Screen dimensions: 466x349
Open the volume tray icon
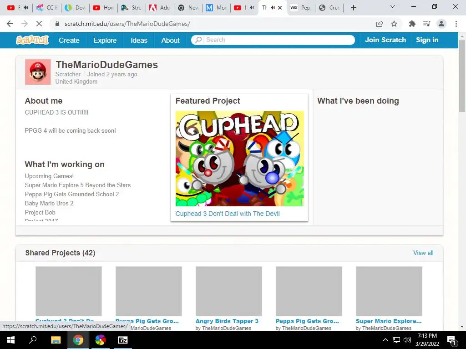click(407, 340)
